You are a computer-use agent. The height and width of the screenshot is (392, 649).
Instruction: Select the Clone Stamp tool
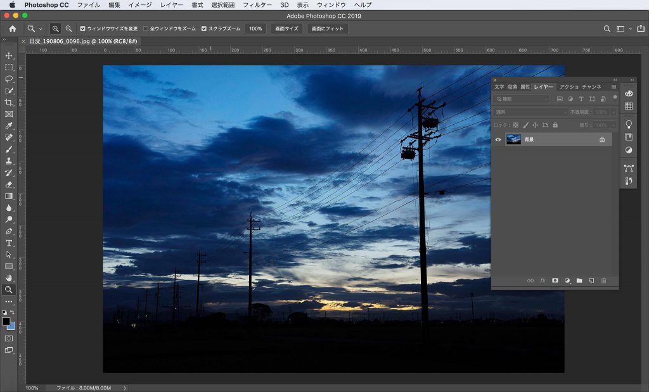click(9, 161)
